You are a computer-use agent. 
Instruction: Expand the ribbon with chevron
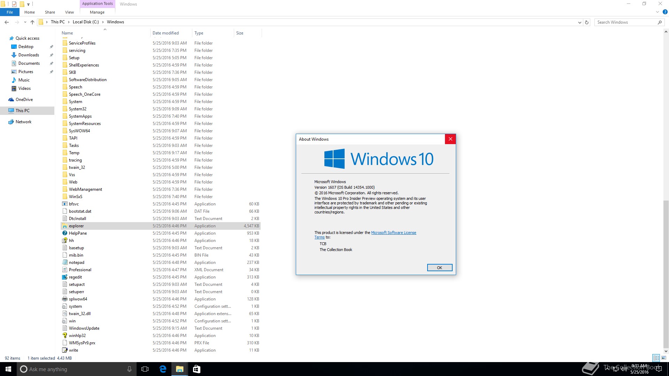[658, 12]
